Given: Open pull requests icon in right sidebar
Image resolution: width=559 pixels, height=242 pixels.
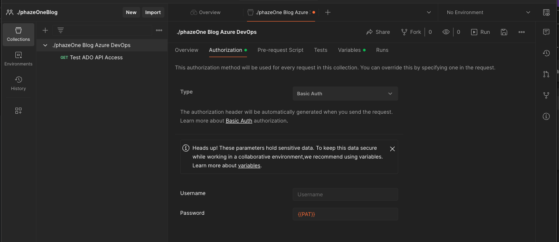Looking at the screenshot, I should (546, 74).
